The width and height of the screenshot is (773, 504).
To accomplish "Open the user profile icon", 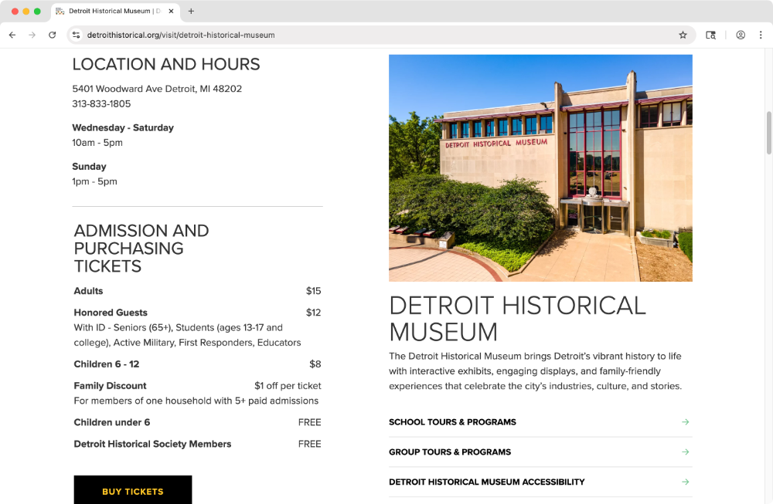I will 741,35.
